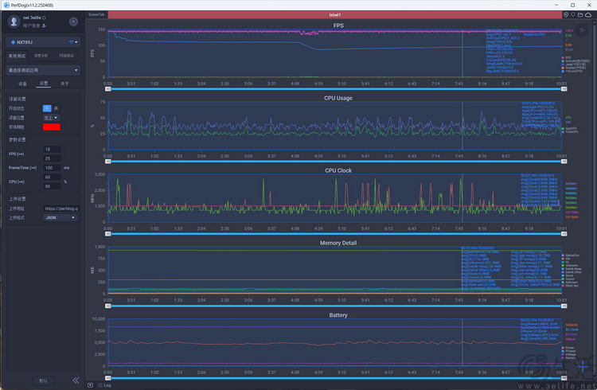The height and width of the screenshot is (390, 597).
Task: Click the Memory Detail range slider left handle
Action: pyautogui.click(x=108, y=306)
